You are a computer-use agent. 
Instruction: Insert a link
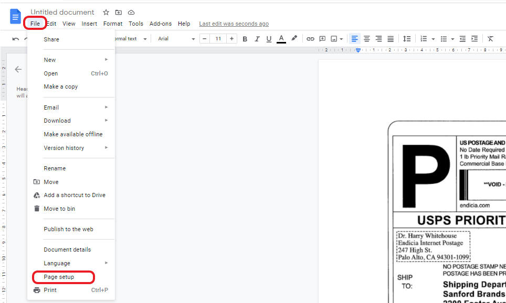coord(310,38)
